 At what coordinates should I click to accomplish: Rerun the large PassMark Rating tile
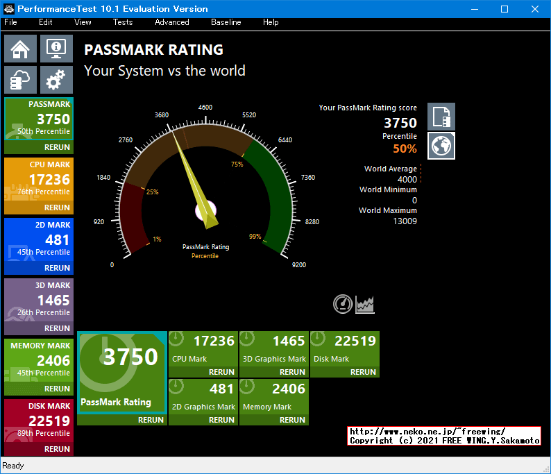(x=151, y=420)
